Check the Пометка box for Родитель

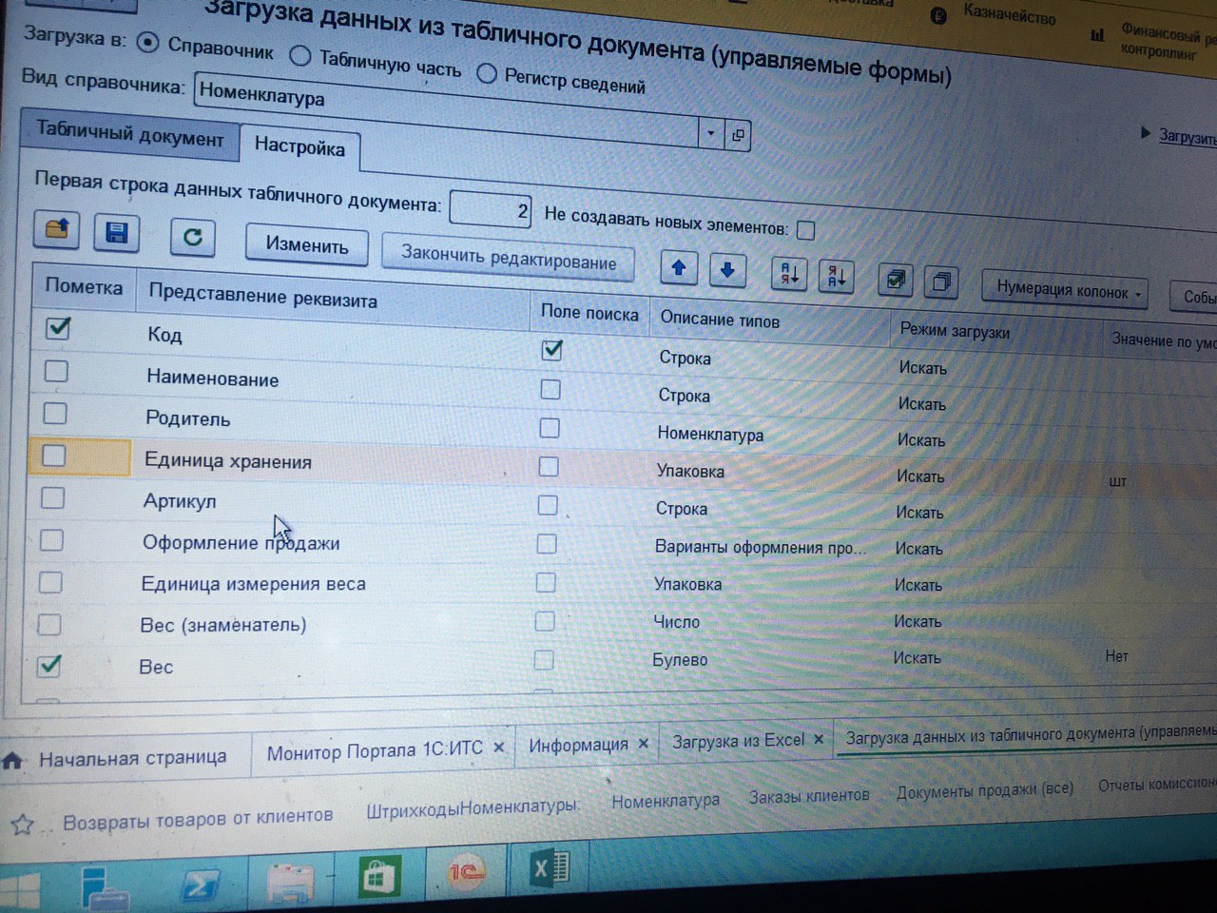click(x=55, y=413)
